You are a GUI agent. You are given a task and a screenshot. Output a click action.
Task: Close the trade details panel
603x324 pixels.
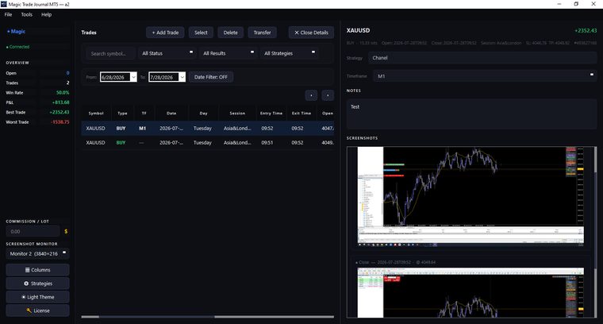(311, 33)
